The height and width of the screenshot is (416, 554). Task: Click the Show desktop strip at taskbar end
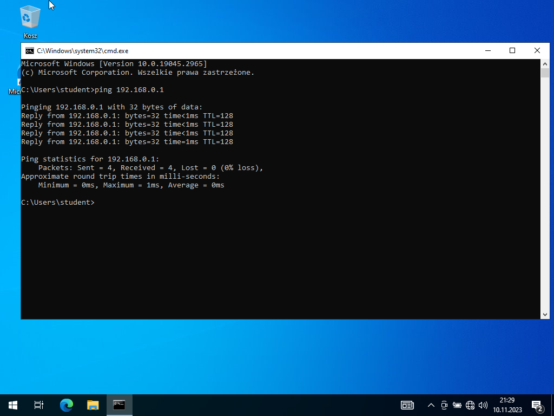[x=552, y=405]
